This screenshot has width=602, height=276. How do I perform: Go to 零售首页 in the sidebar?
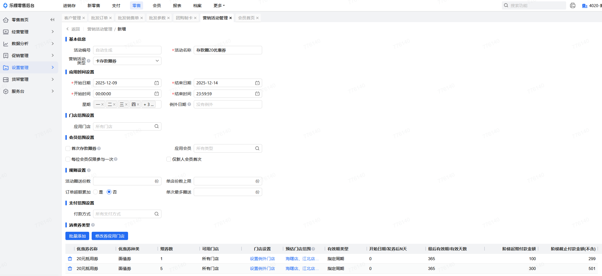coord(20,20)
